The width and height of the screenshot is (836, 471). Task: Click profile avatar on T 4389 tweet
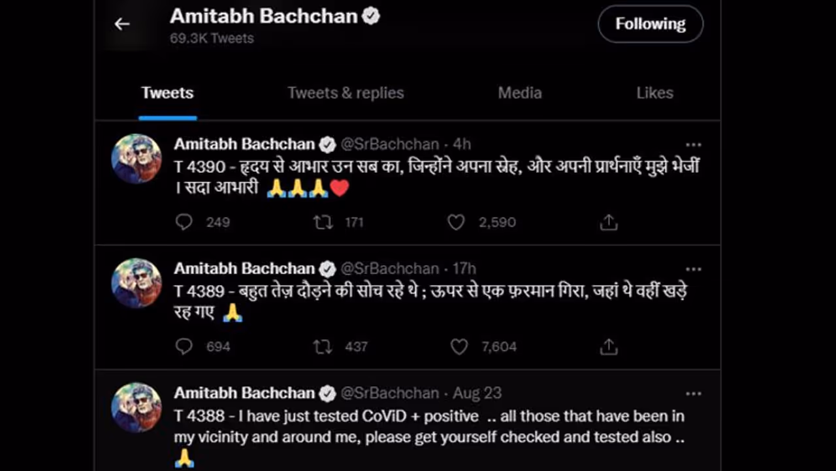click(136, 282)
